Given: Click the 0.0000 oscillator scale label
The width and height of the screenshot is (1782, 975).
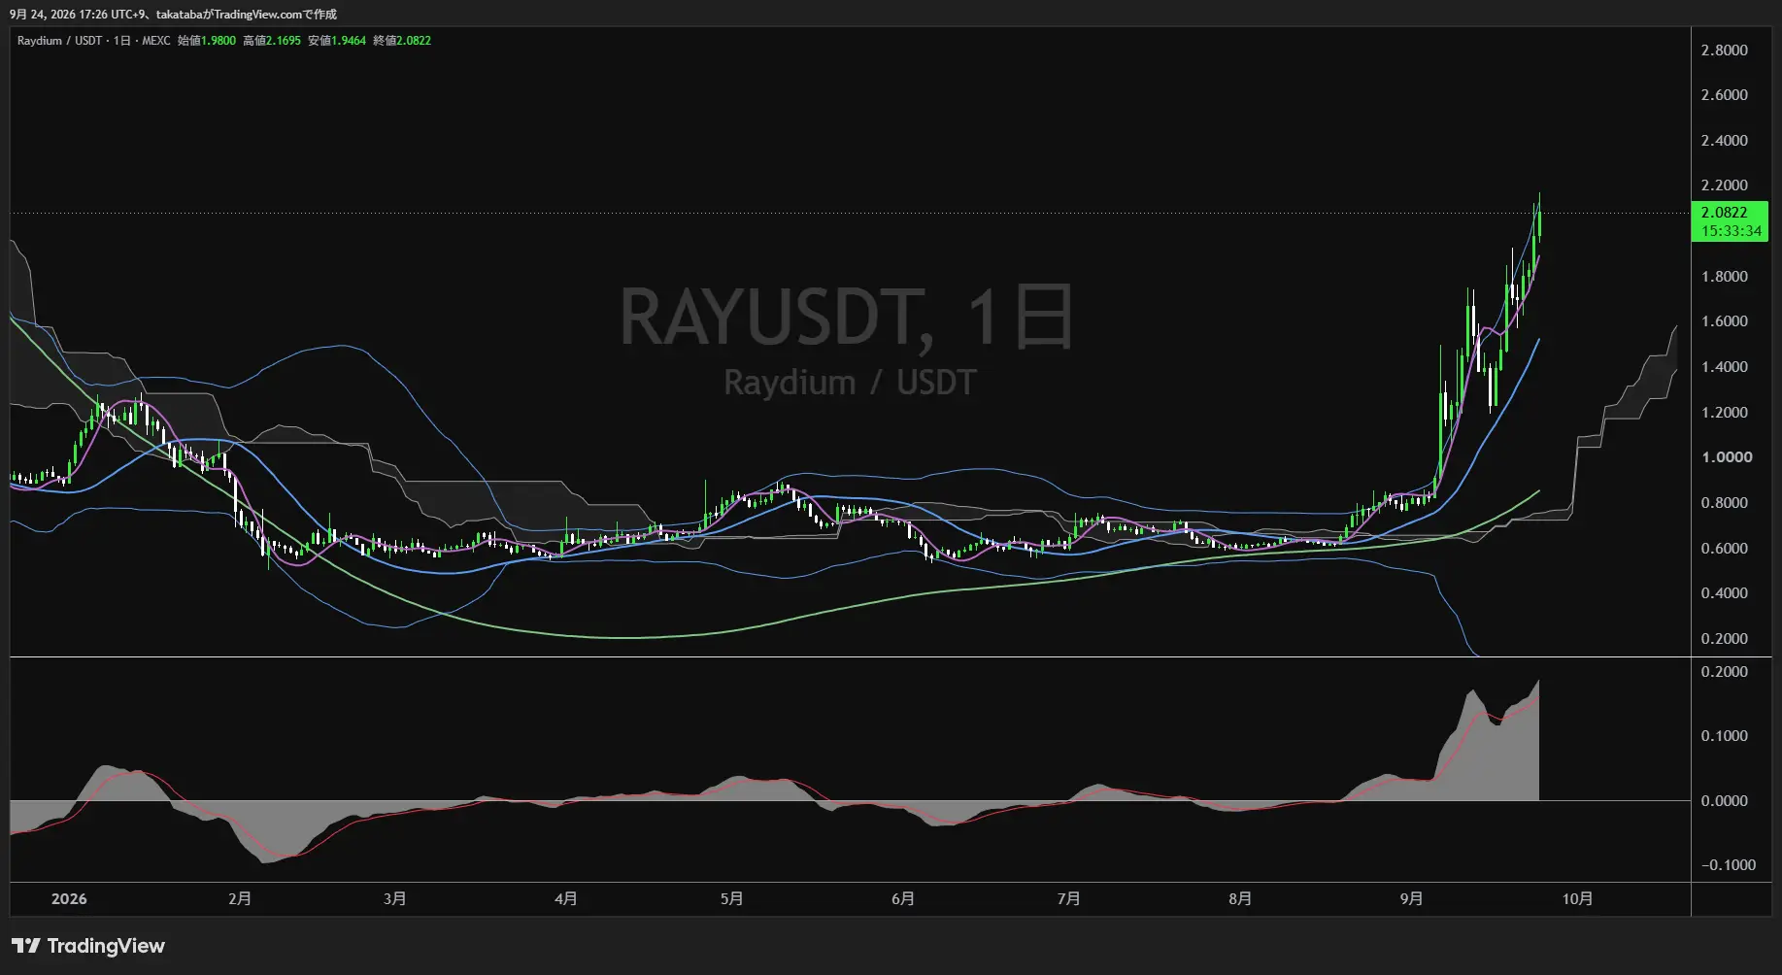Looking at the screenshot, I should 1725,801.
